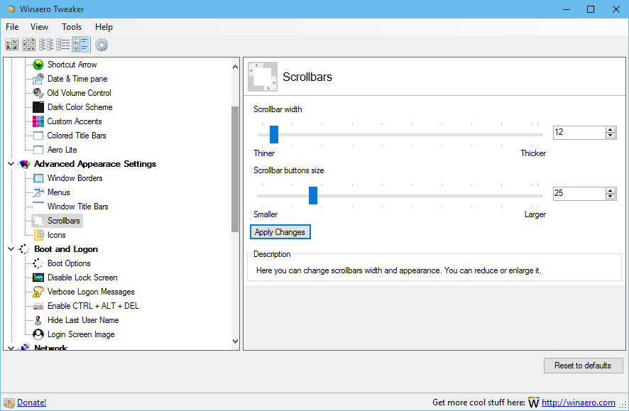Image resolution: width=629 pixels, height=411 pixels.
Task: Open the http://winaero.com link
Action: 579,402
